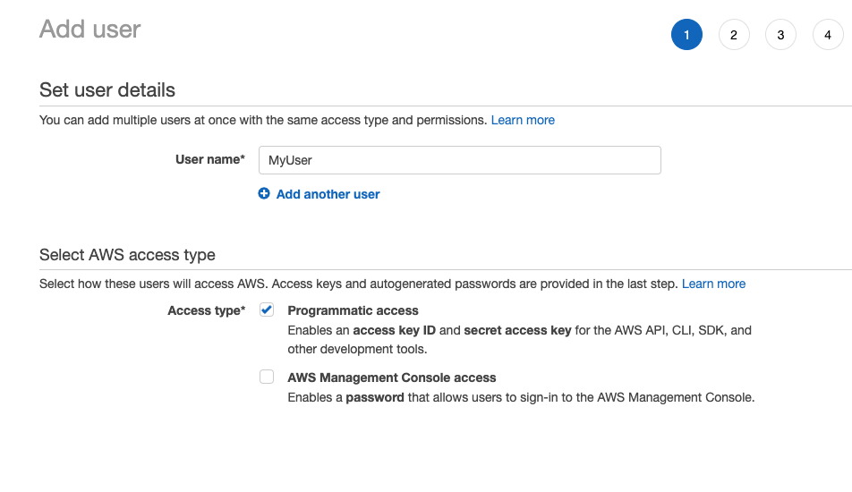The image size is (852, 492).
Task: Open step 4 circle indicator
Action: (x=828, y=35)
